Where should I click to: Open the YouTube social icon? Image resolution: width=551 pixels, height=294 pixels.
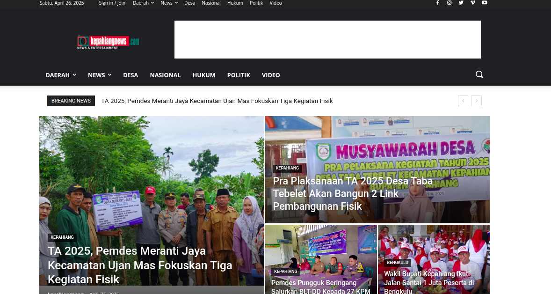tap(485, 3)
